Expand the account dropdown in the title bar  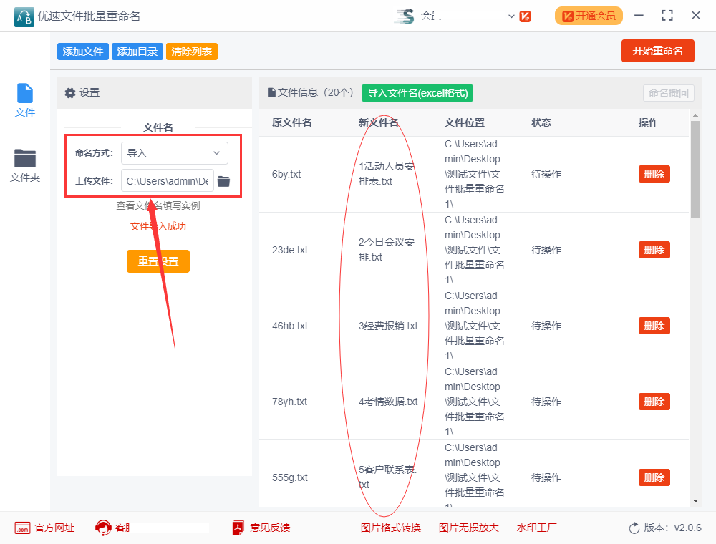pos(511,15)
